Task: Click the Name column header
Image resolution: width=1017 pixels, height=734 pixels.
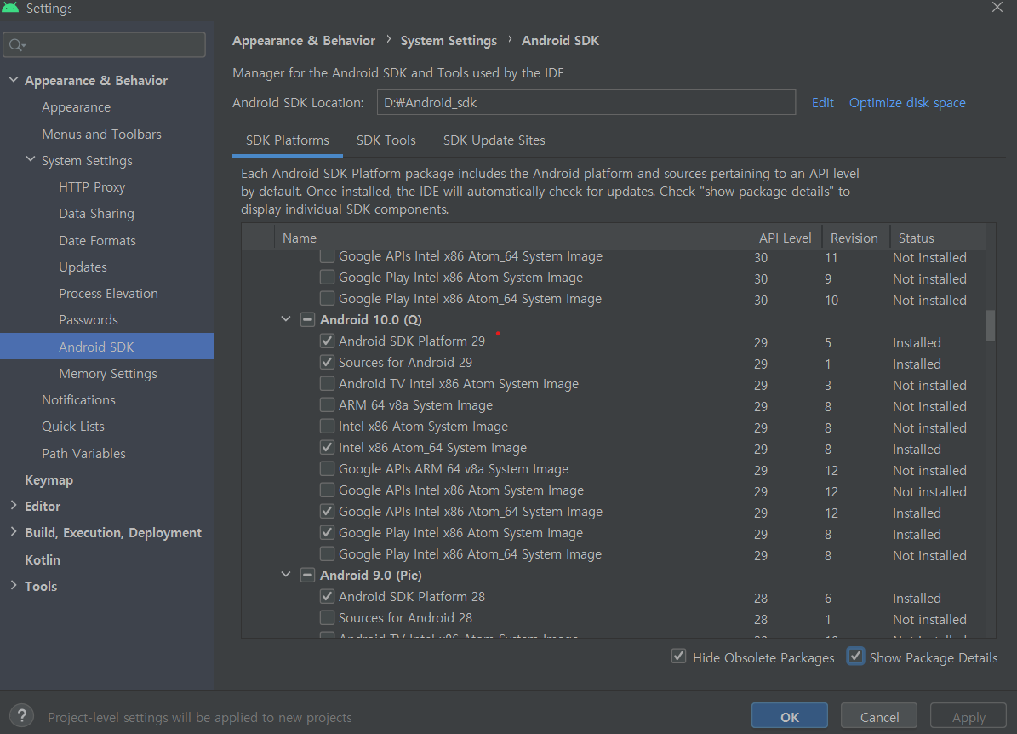Action: tap(512, 238)
